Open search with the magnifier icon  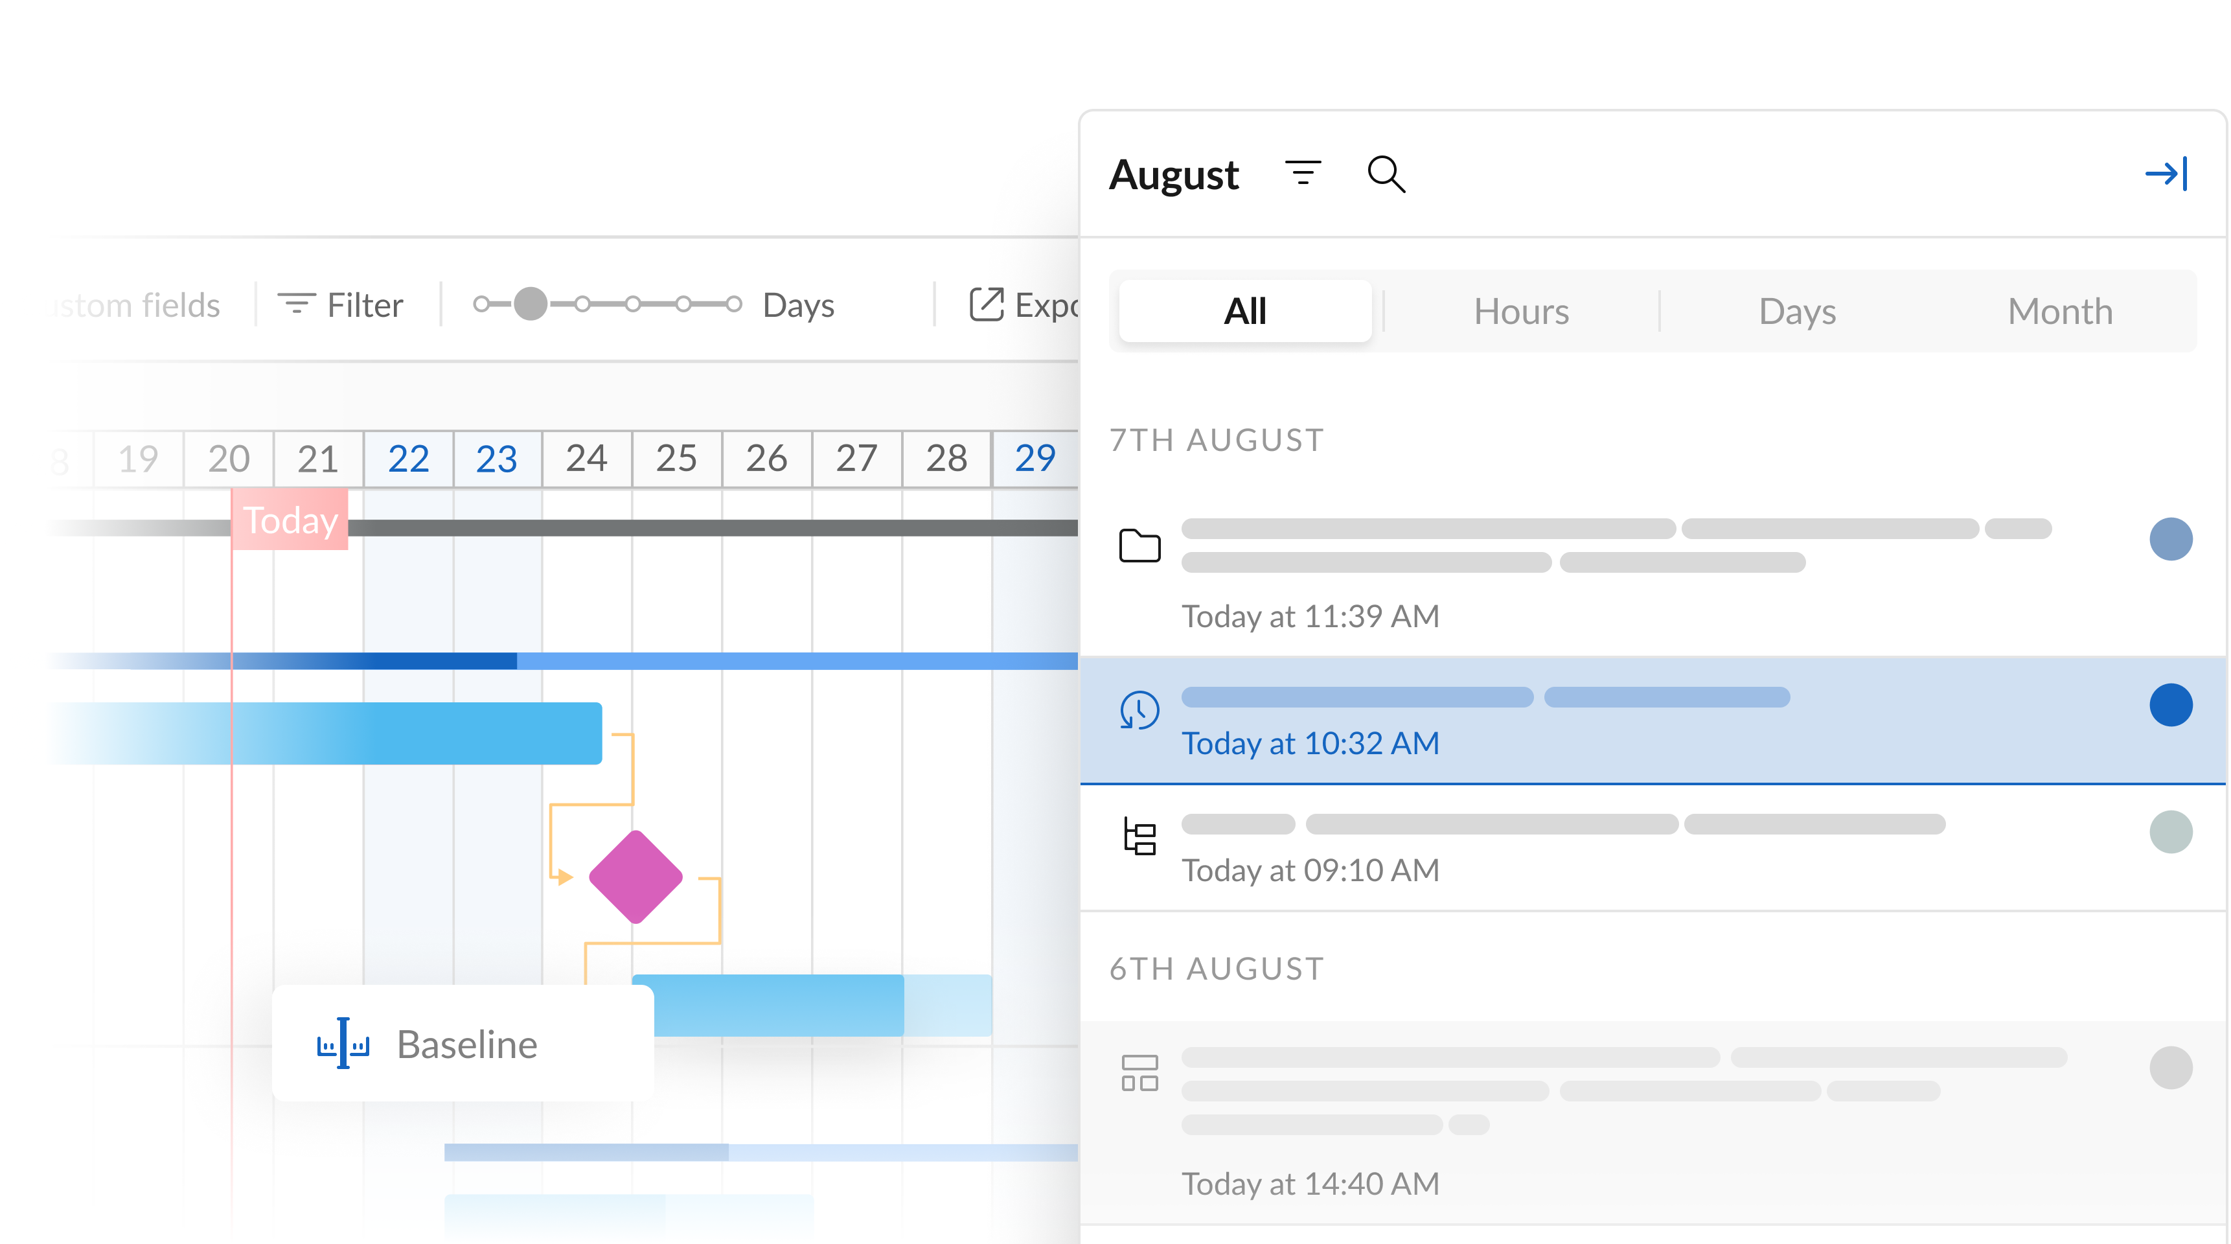tap(1386, 174)
